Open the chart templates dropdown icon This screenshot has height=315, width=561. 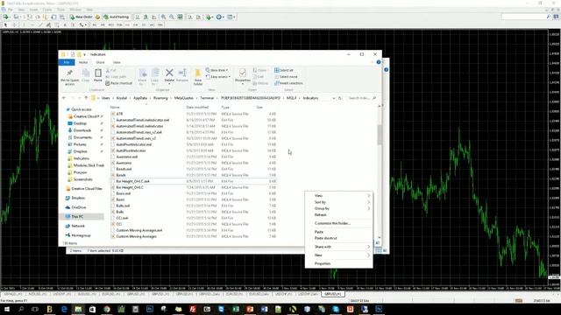pos(231,17)
